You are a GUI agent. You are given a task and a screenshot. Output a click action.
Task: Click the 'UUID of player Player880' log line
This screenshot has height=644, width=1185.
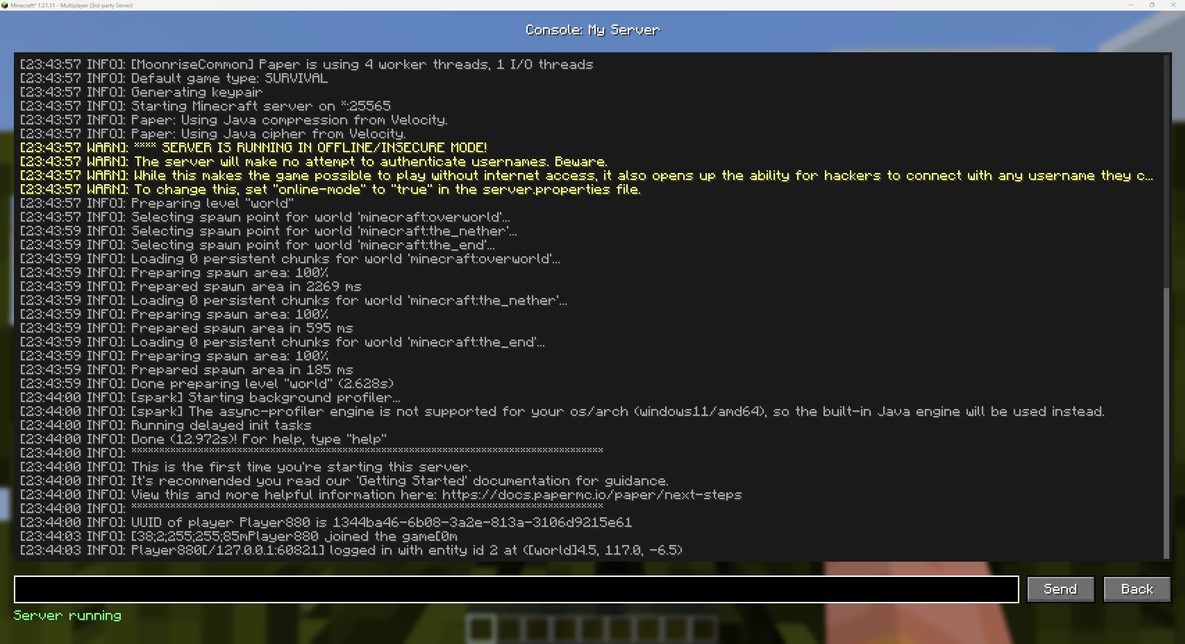[326, 522]
